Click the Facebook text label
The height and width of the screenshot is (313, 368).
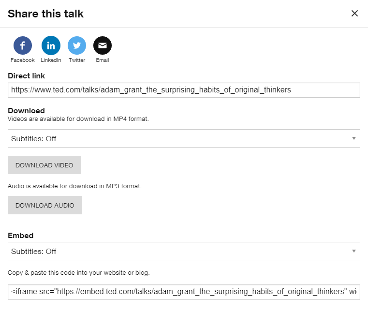pos(23,60)
